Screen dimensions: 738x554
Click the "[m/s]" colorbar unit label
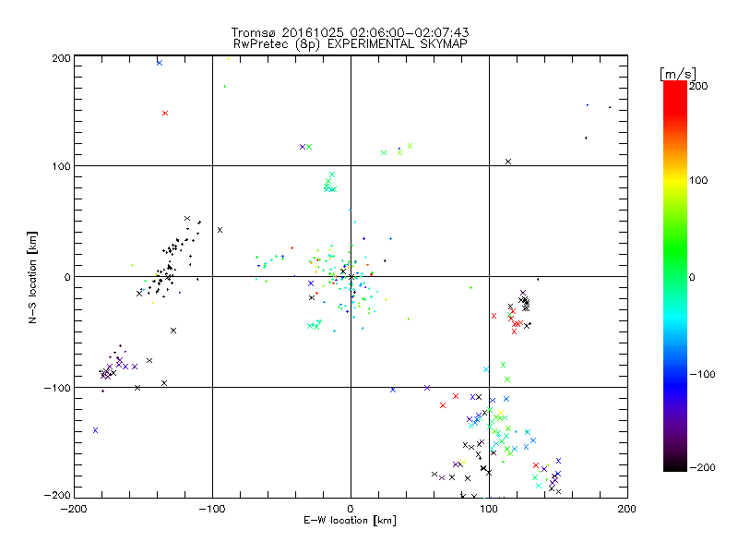coord(678,74)
